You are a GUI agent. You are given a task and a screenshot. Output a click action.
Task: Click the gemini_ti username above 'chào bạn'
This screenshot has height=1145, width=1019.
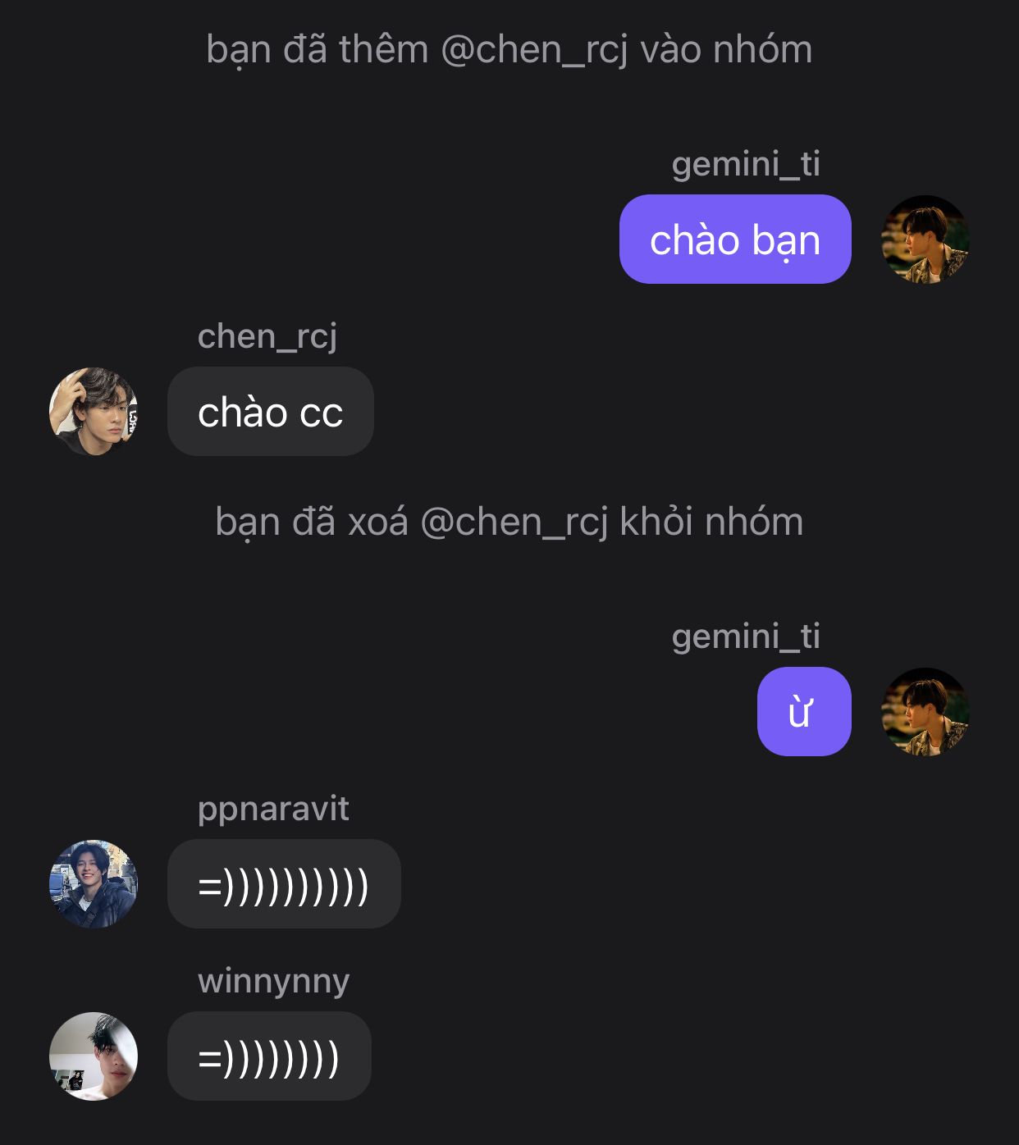(746, 164)
